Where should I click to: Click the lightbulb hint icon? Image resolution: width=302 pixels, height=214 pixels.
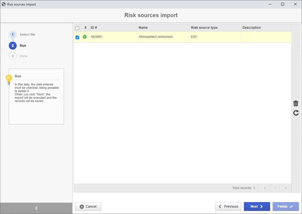[x=9, y=80]
